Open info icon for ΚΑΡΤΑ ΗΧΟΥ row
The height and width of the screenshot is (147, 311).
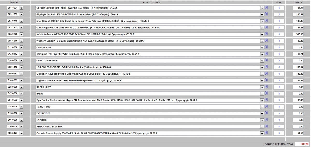266,87
